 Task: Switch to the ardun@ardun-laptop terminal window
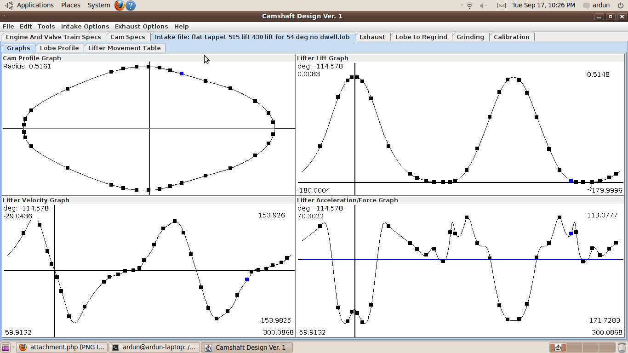[154, 347]
